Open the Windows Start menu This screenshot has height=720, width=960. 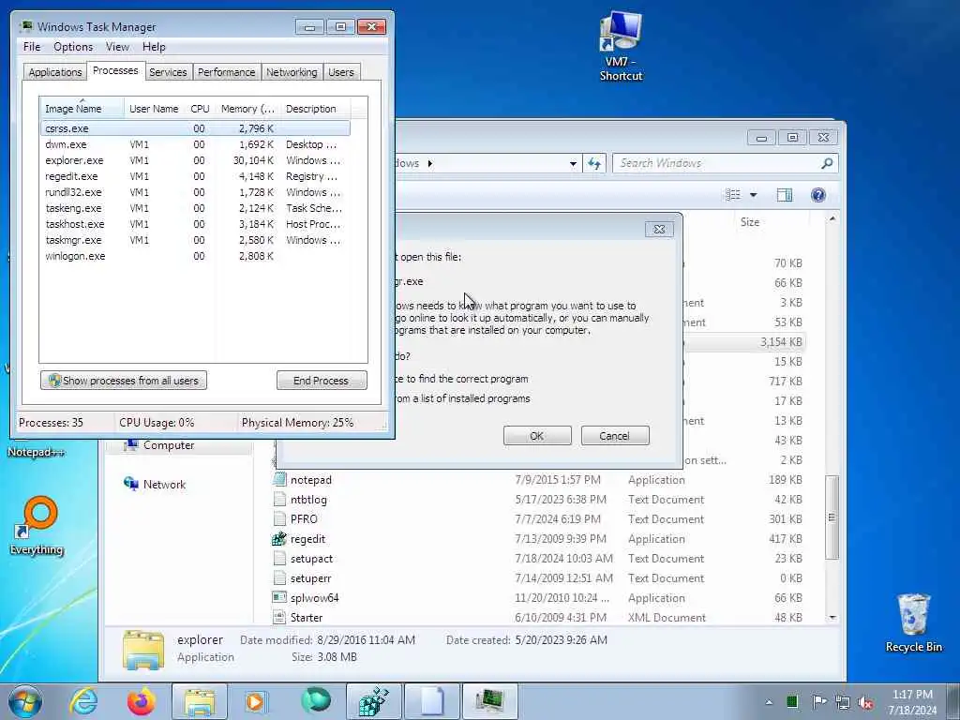pos(24,701)
